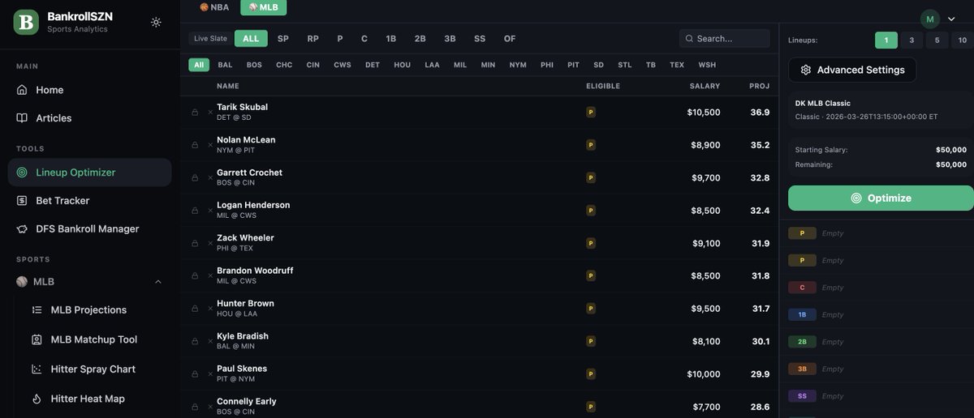This screenshot has height=418, width=974.
Task: Sort by the SALARY column header
Action: click(705, 86)
